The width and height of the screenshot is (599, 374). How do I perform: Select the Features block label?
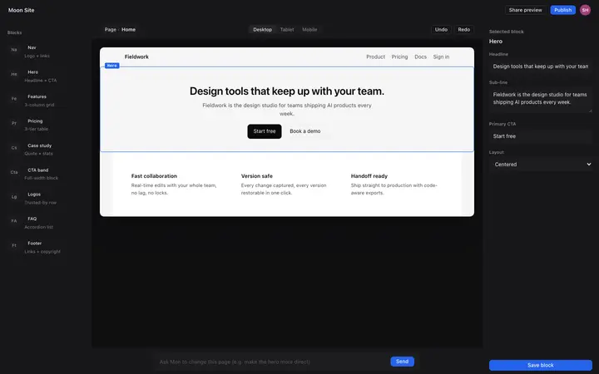(37, 96)
